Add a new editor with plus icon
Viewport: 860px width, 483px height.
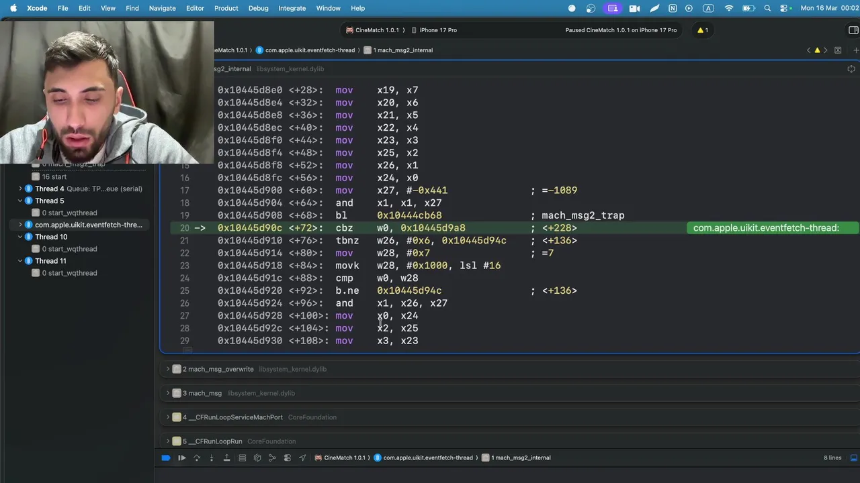[x=856, y=50]
